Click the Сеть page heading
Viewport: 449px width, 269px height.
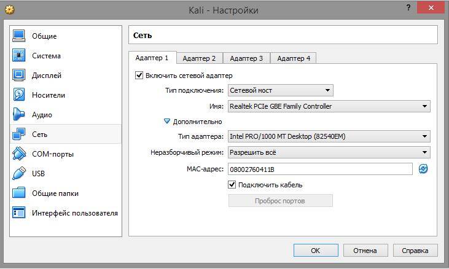tap(143, 35)
